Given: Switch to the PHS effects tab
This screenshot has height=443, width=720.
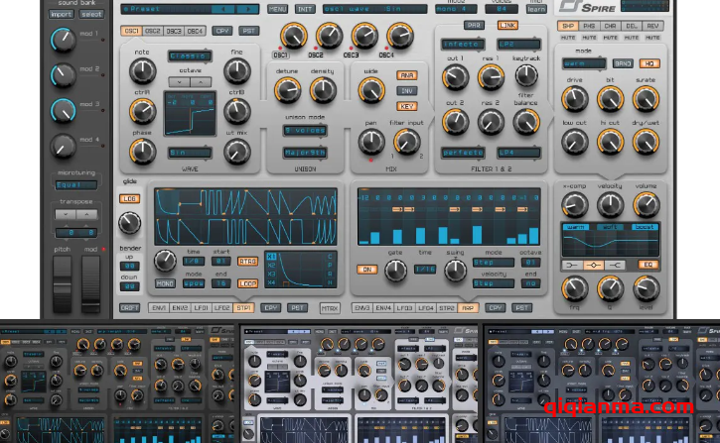Looking at the screenshot, I should [592, 25].
